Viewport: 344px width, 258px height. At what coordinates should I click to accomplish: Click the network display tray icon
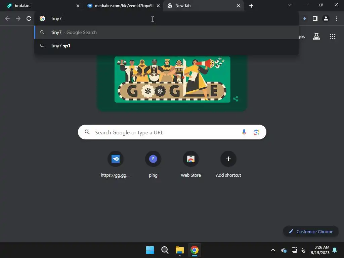294,250
